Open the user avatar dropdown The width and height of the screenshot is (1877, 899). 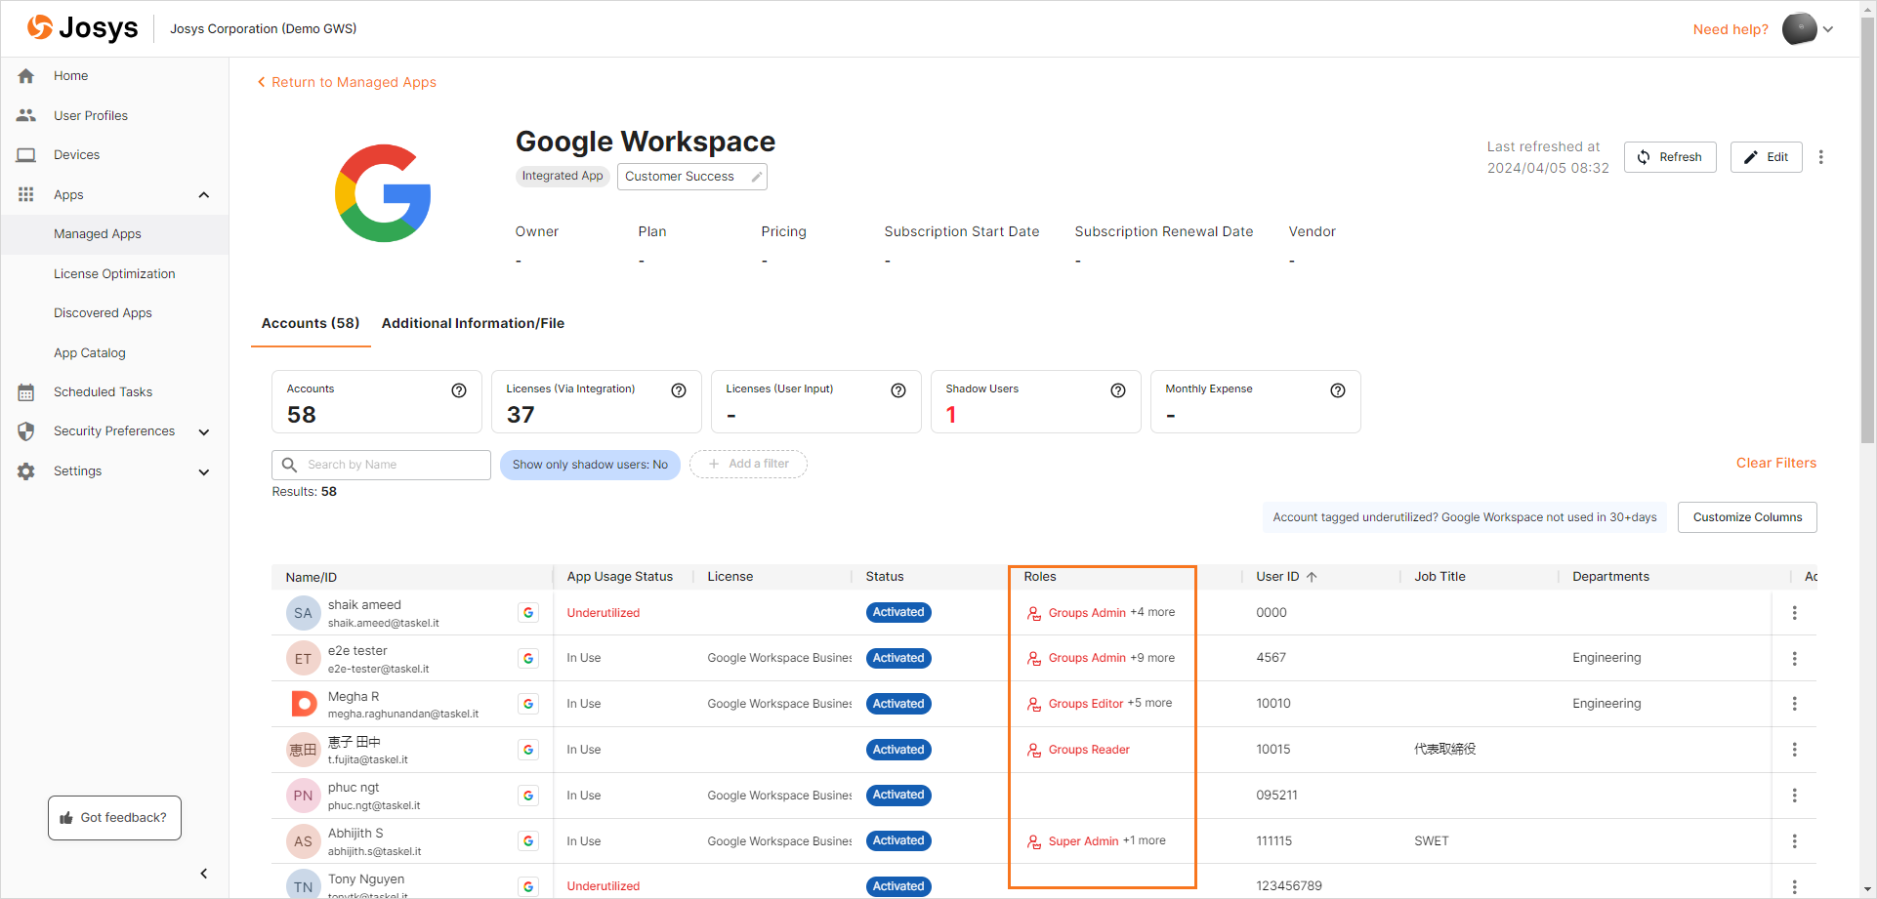click(1808, 29)
